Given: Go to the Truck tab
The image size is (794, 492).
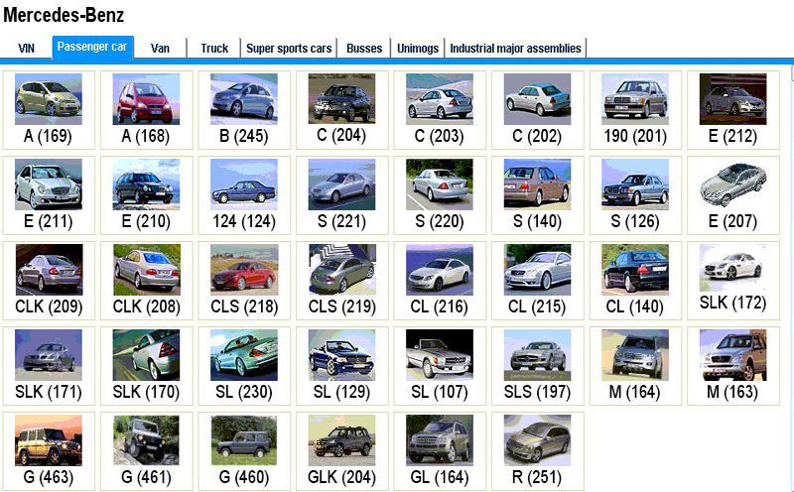Looking at the screenshot, I should point(214,48).
